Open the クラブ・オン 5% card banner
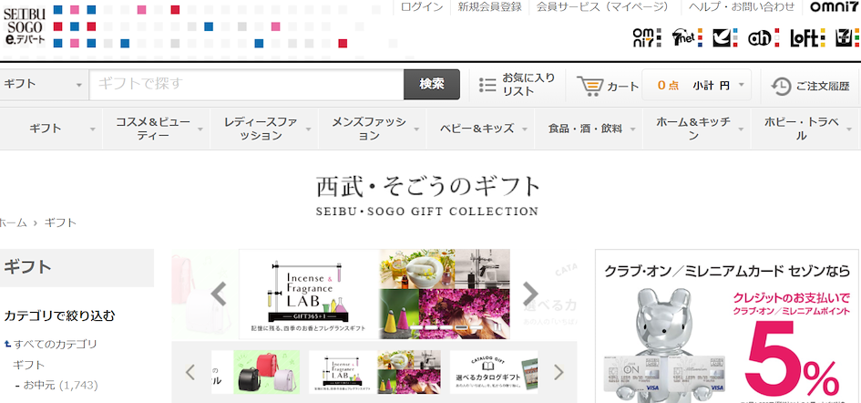 (x=728, y=326)
